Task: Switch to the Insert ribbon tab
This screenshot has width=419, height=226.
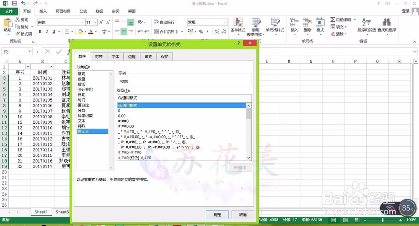Action: [x=43, y=11]
